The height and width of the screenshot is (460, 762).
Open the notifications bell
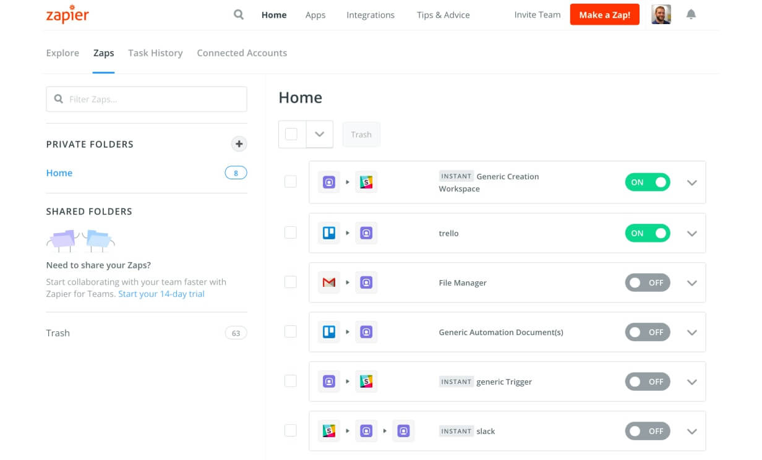691,14
